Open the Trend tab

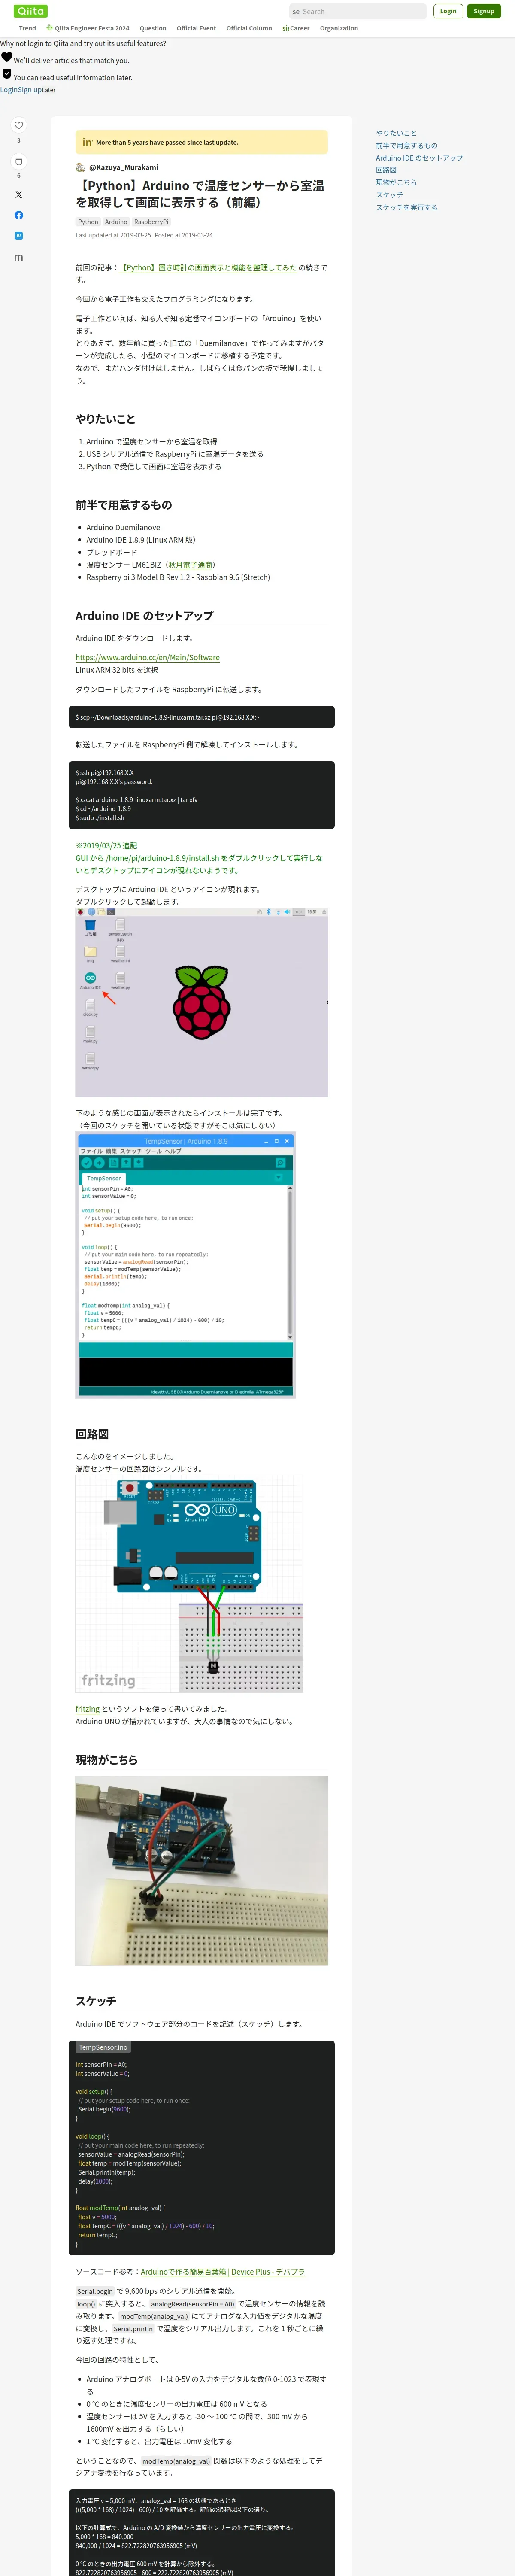(x=27, y=28)
